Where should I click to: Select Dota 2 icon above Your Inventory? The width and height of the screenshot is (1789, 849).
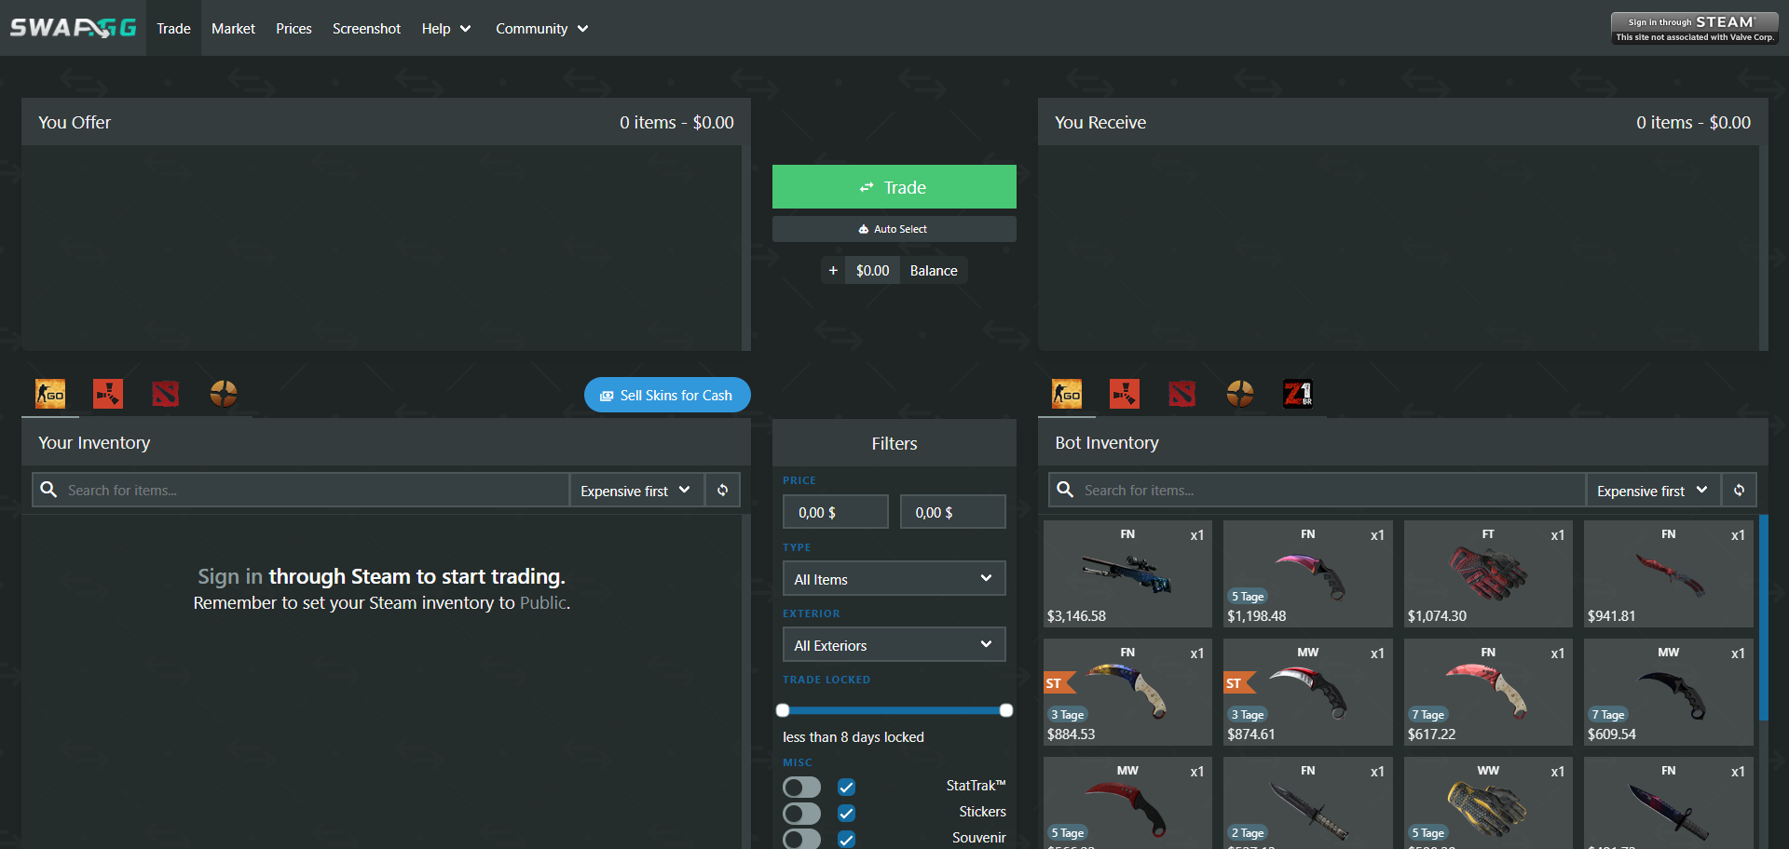[166, 394]
